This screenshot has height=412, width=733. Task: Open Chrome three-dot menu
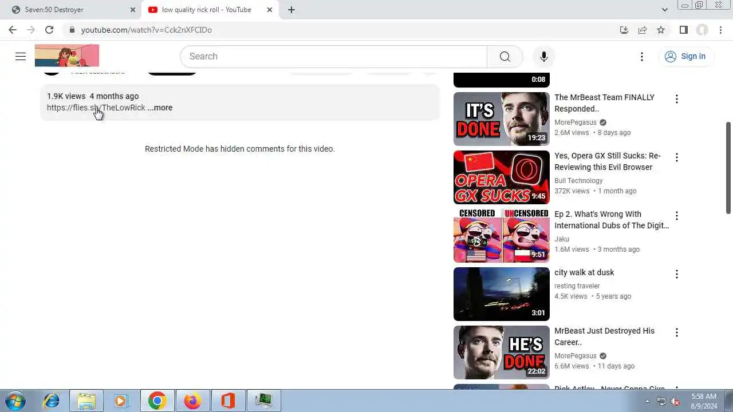click(x=720, y=30)
